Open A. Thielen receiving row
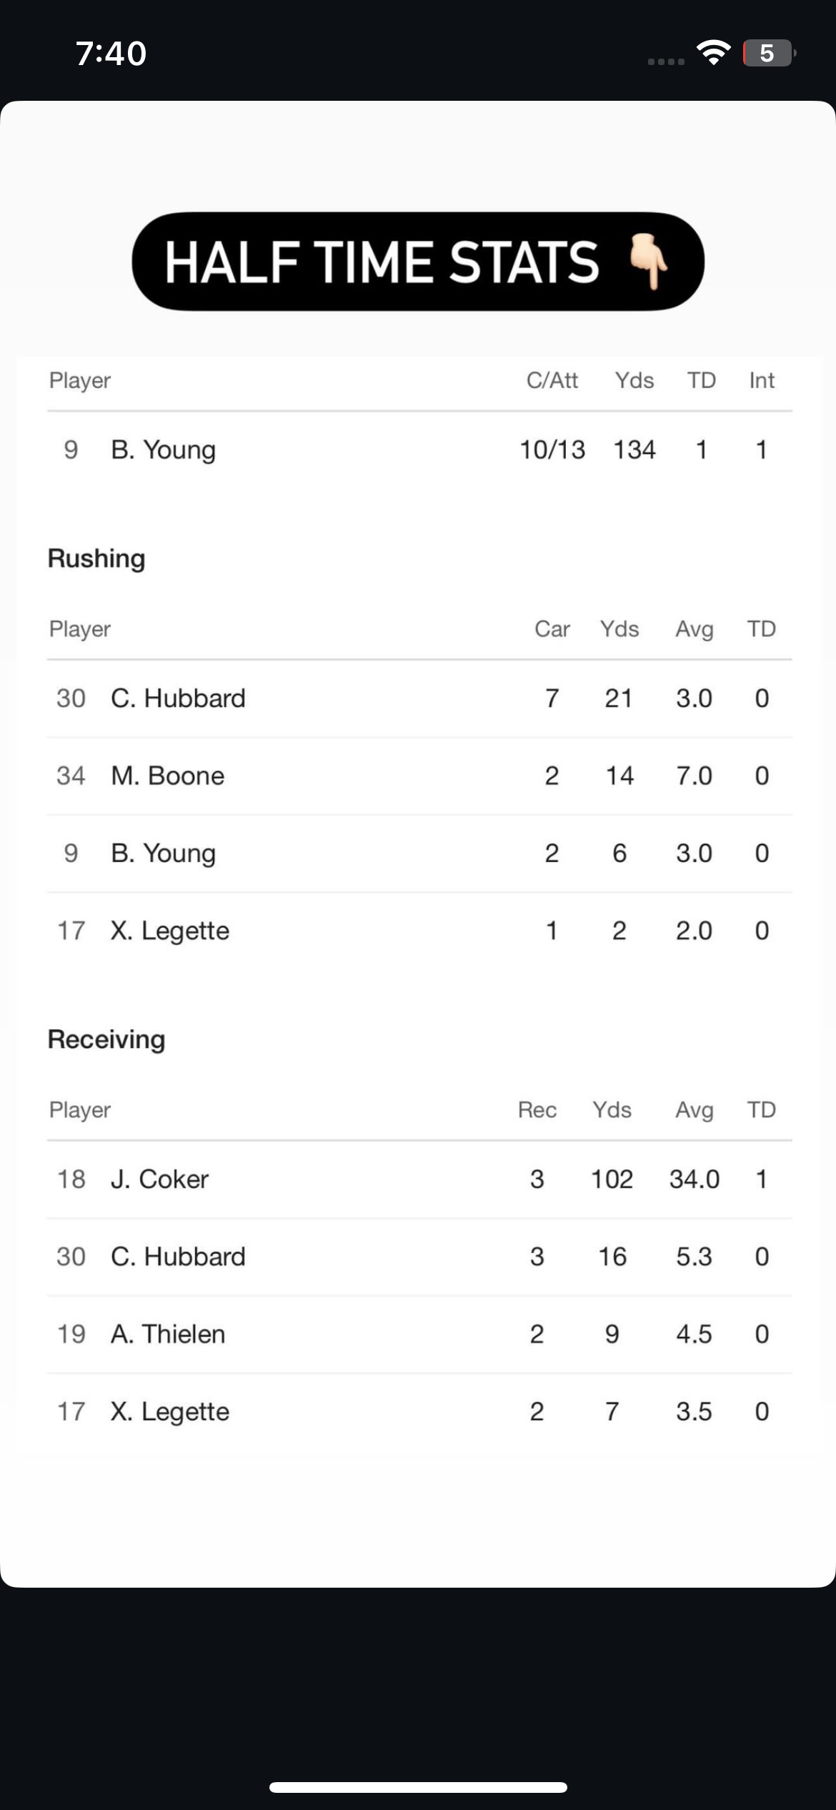 click(x=419, y=1333)
